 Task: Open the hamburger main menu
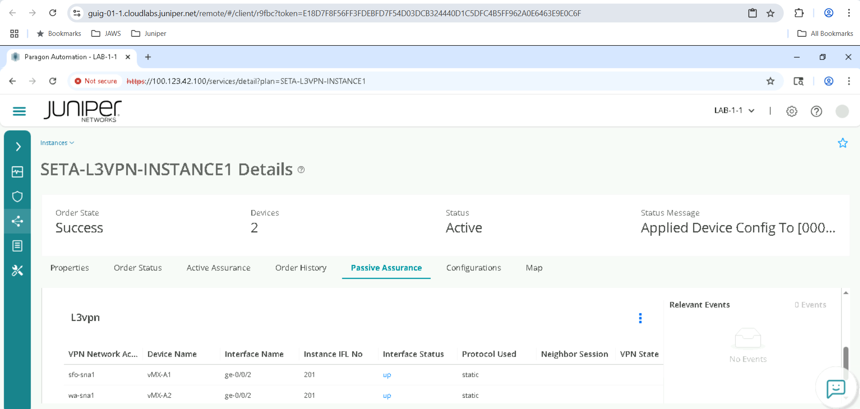19,111
